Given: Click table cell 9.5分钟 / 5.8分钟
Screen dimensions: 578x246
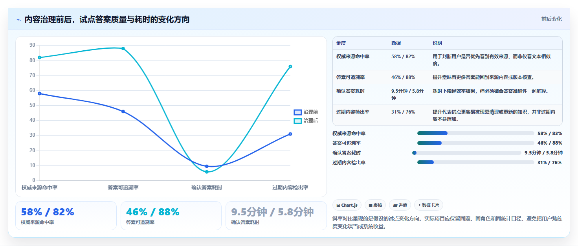Looking at the screenshot, I should pos(407,95).
